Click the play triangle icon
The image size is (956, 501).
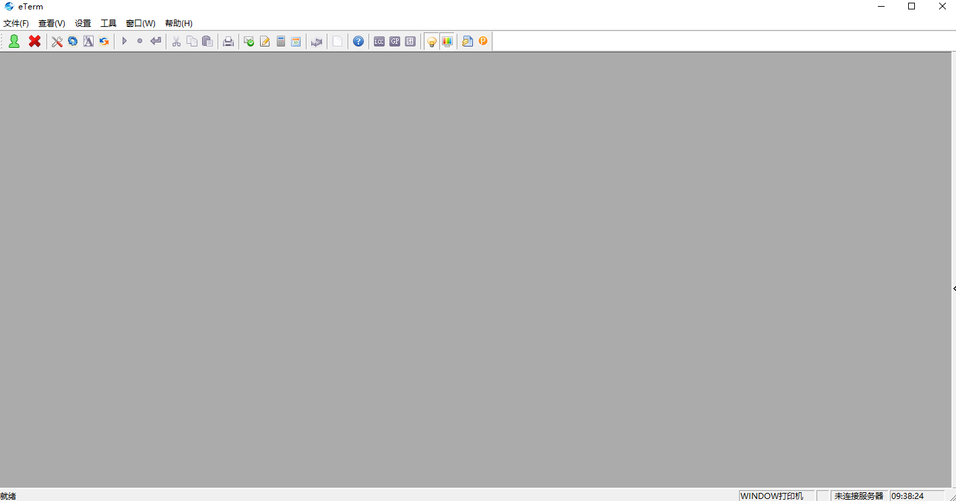[125, 42]
